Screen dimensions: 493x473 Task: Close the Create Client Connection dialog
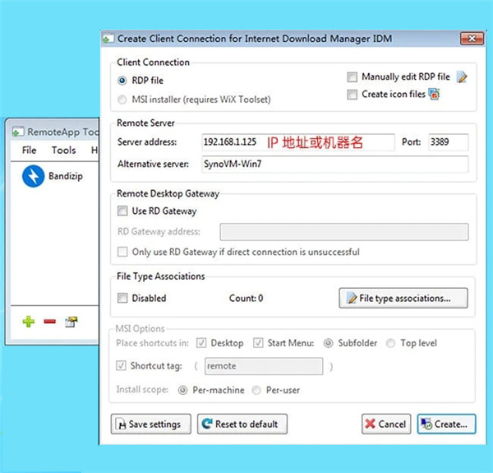pos(472,39)
